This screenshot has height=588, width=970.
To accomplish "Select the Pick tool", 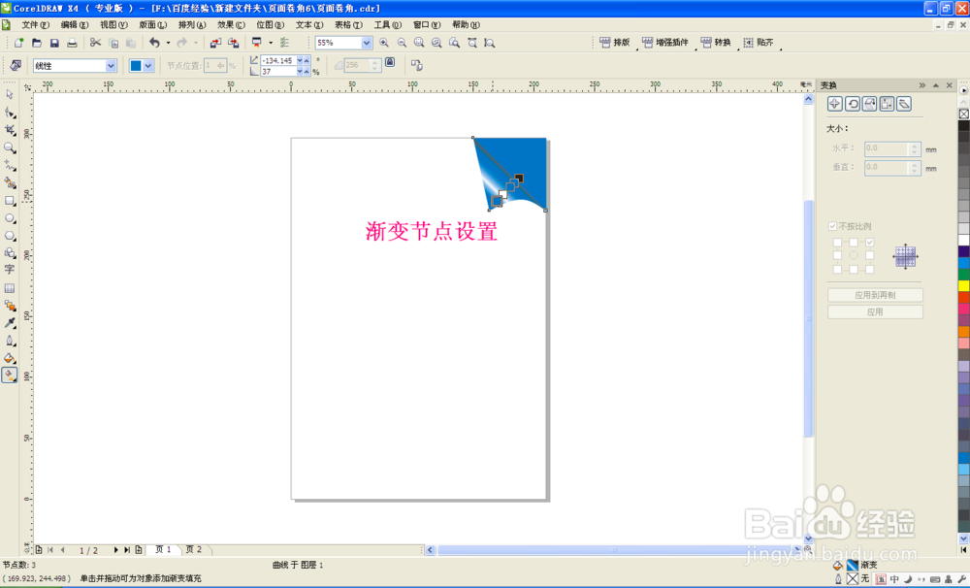I will pos(11,94).
